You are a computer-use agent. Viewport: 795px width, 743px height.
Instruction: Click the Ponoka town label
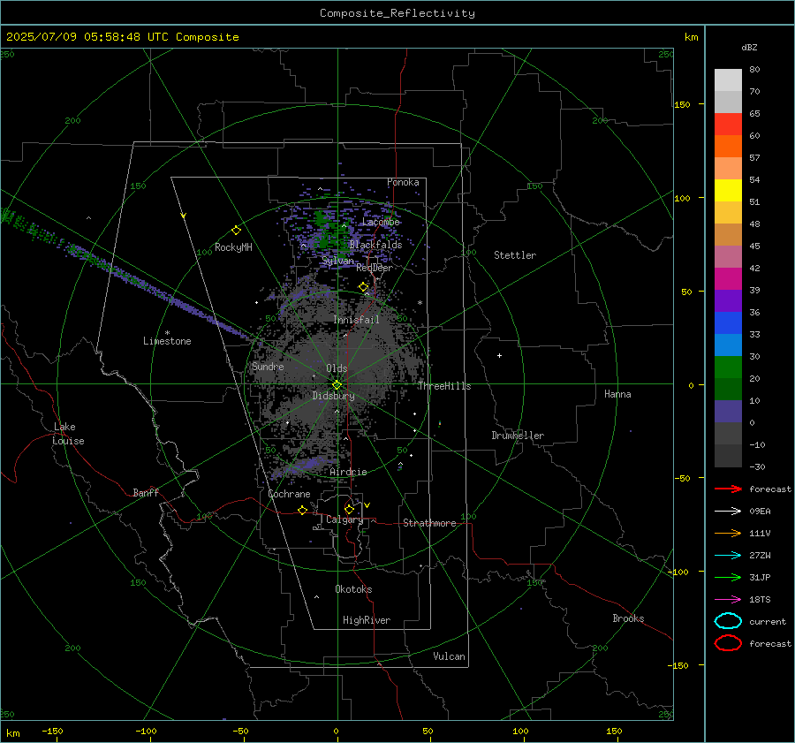tap(403, 182)
